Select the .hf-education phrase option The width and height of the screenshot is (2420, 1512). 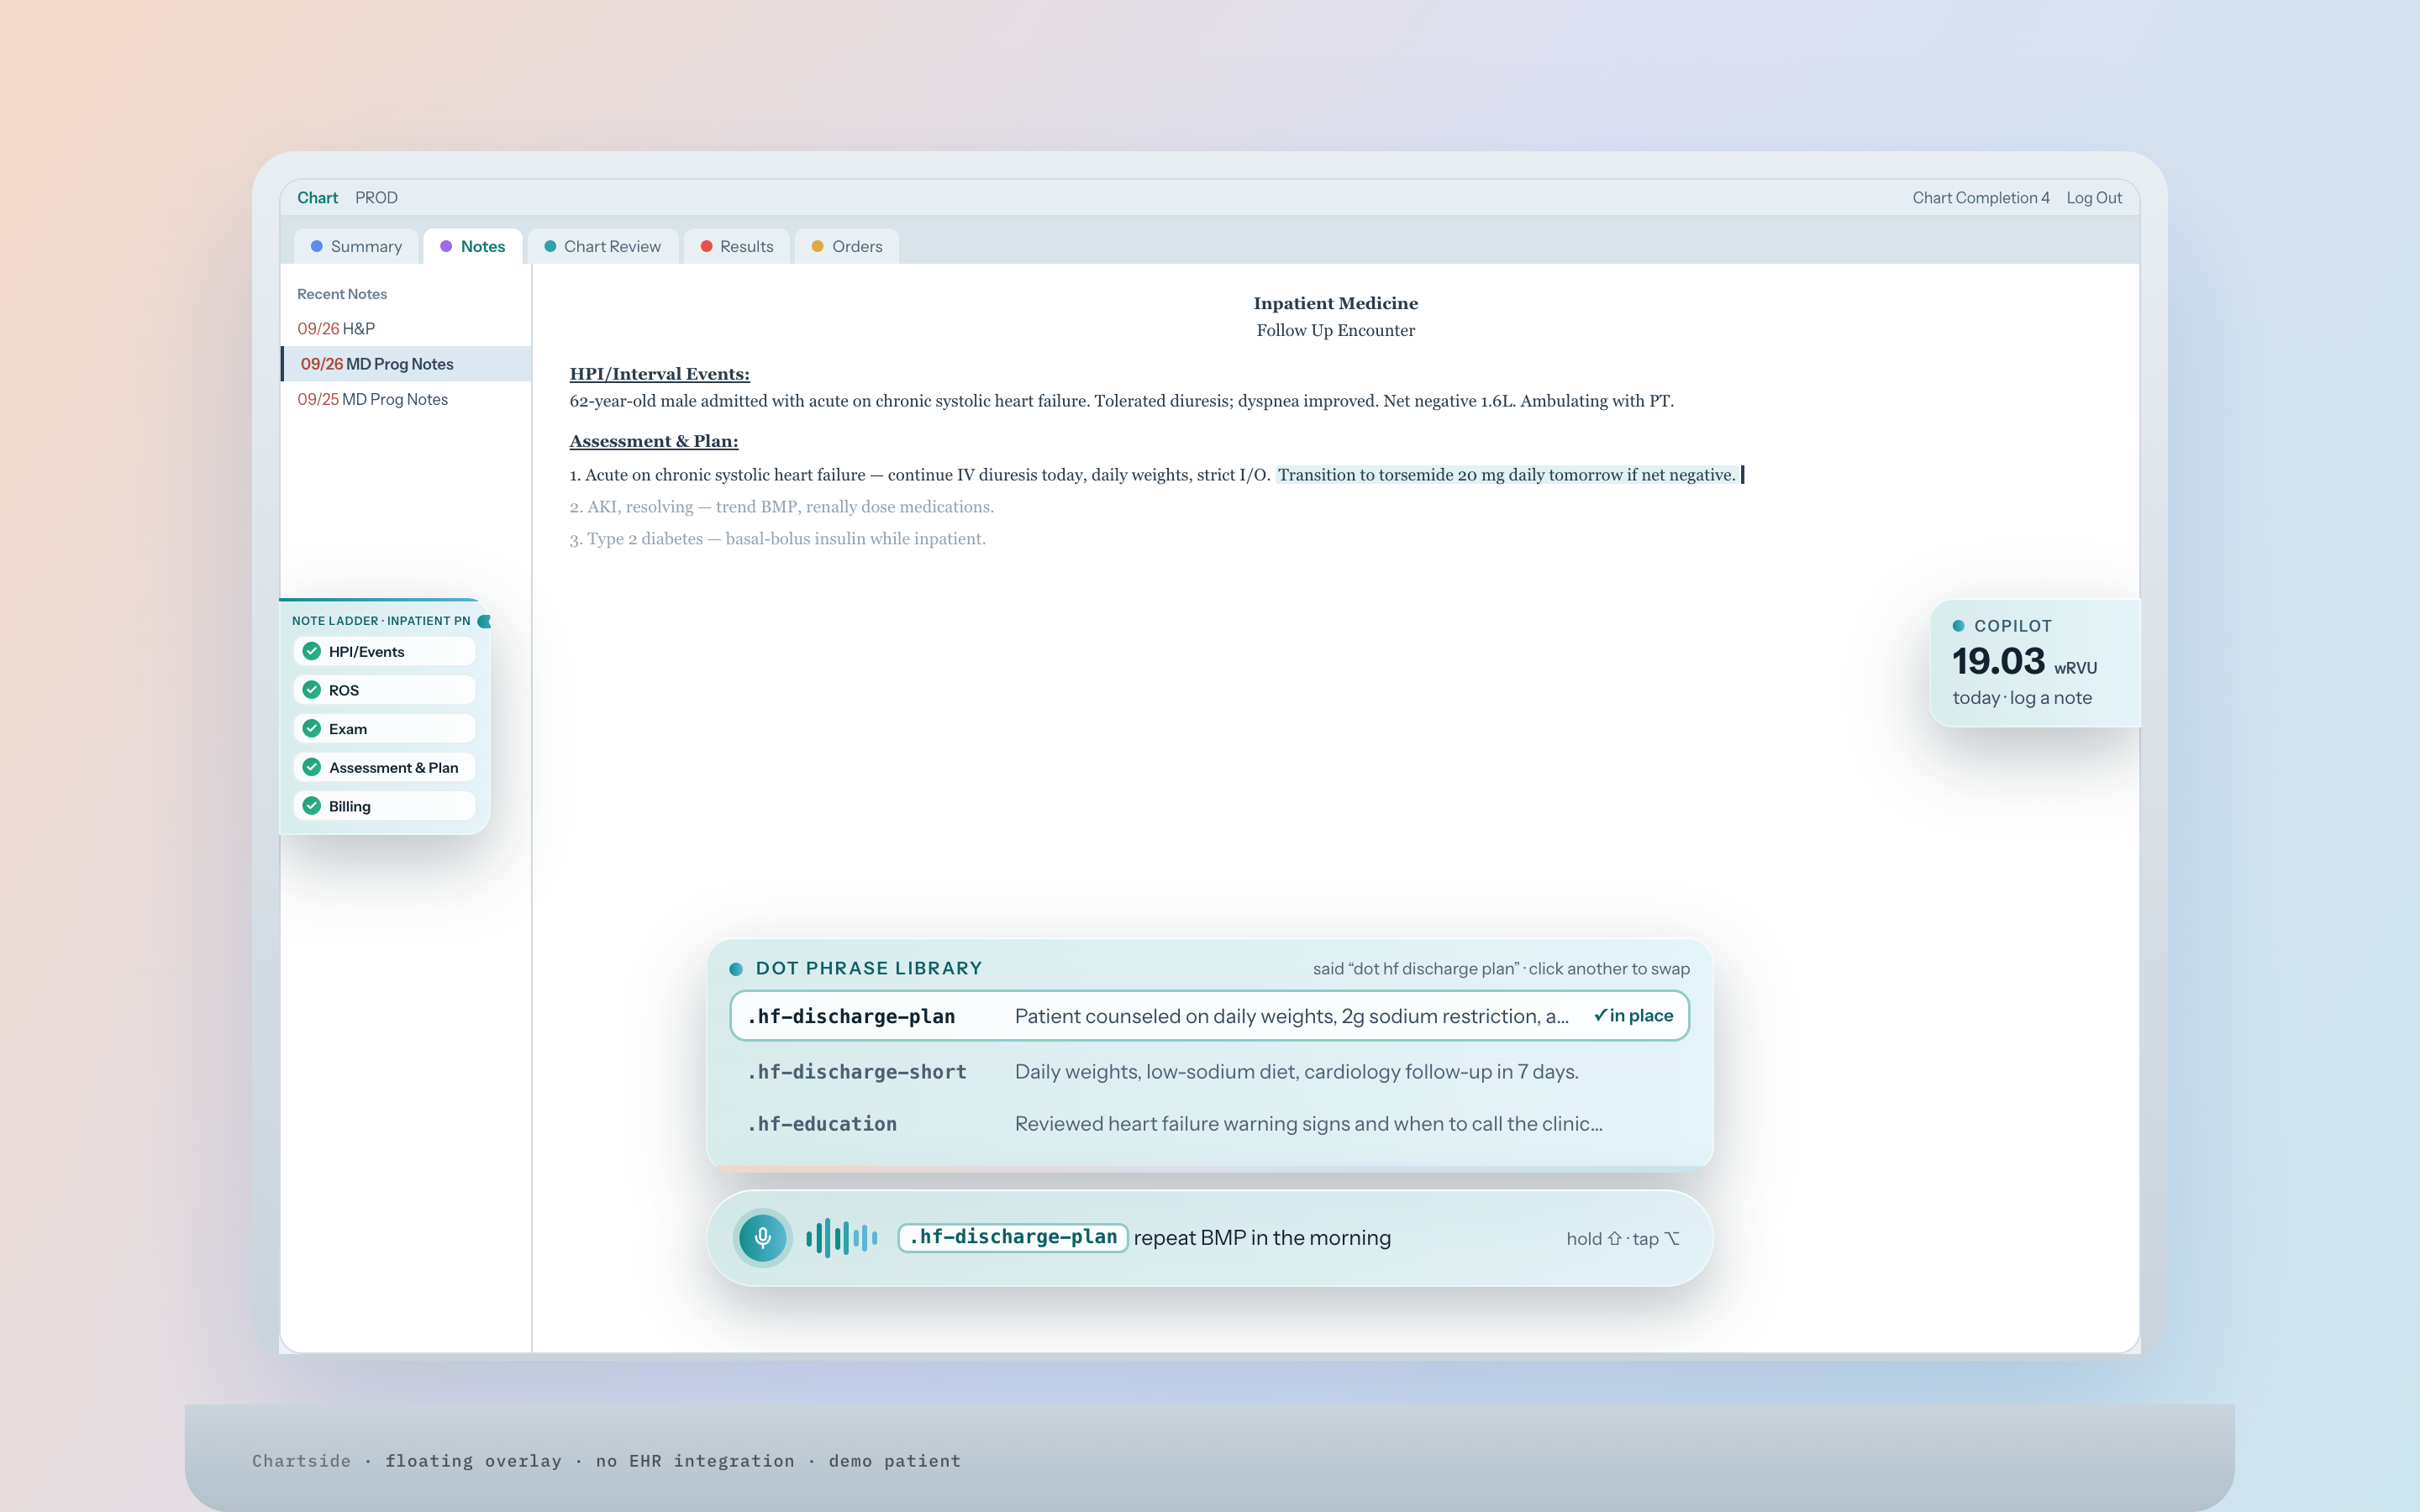pyautogui.click(x=1210, y=1124)
